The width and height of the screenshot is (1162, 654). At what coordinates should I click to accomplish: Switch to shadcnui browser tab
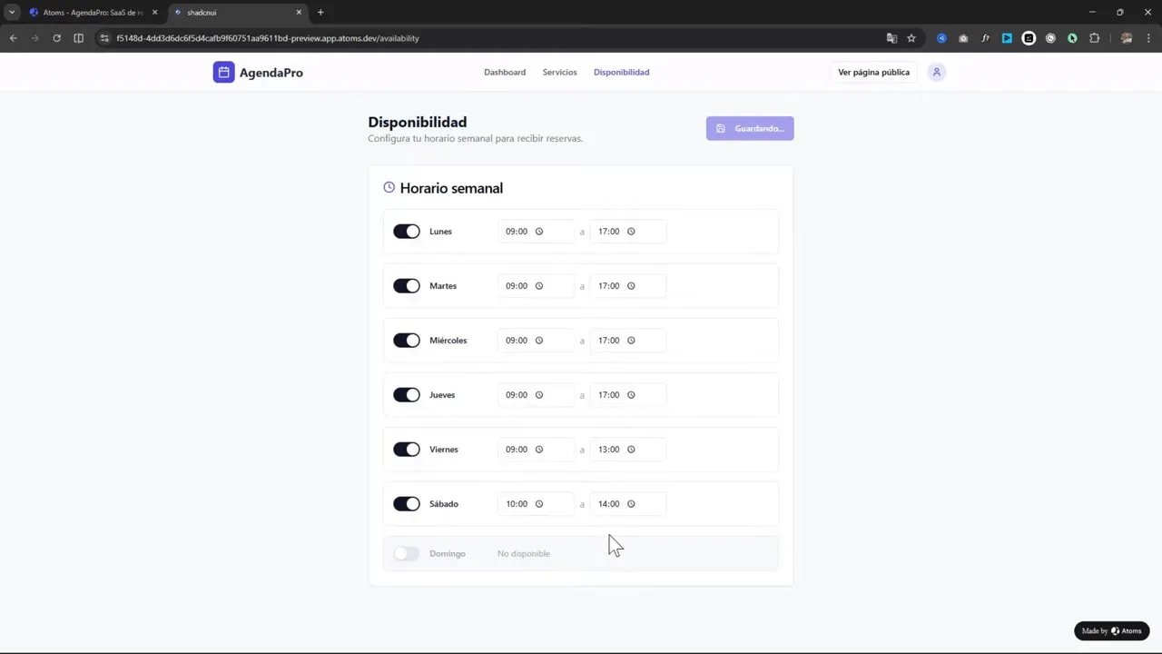[x=239, y=13]
